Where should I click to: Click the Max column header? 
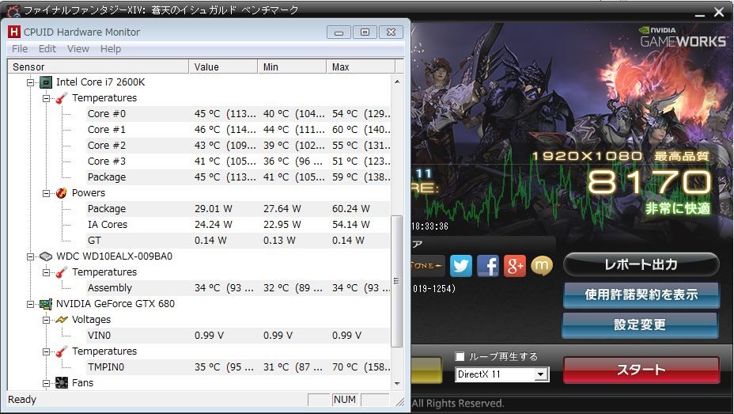pos(361,67)
